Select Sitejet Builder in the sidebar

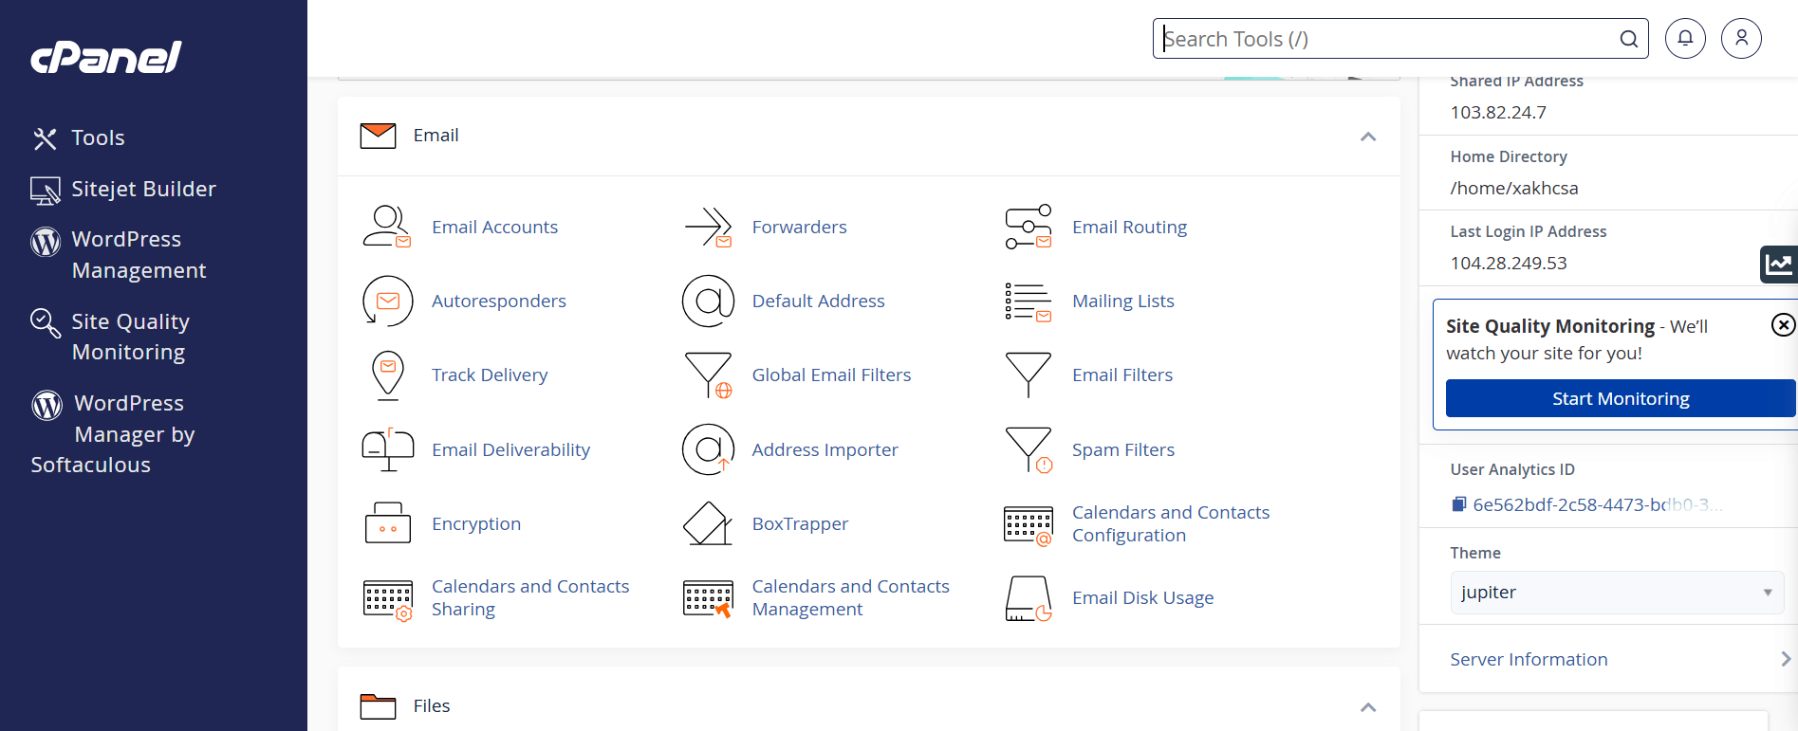tap(143, 190)
